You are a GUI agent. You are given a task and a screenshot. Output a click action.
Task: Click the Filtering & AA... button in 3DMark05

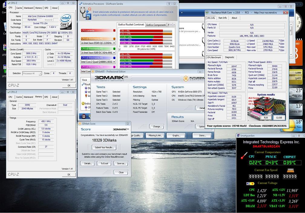[x=155, y=136]
